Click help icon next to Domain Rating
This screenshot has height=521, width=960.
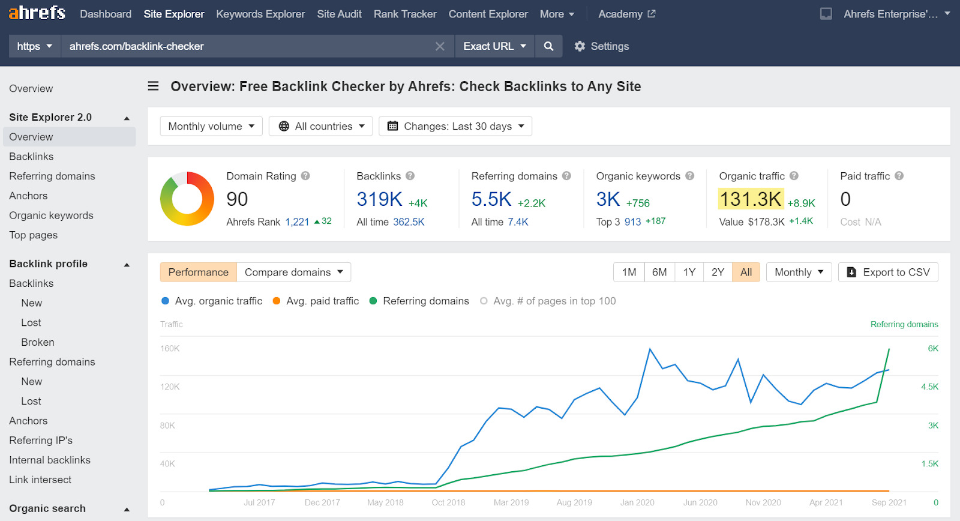click(305, 176)
